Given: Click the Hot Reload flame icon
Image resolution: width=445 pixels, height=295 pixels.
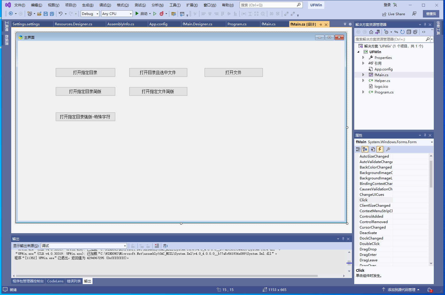Looking at the screenshot, I should point(162,14).
